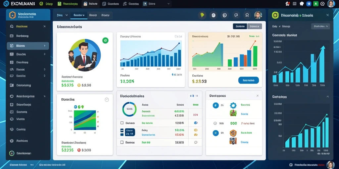Click the green badge on the avatar card
Viewport: 339px width, 169px height.
point(105,40)
